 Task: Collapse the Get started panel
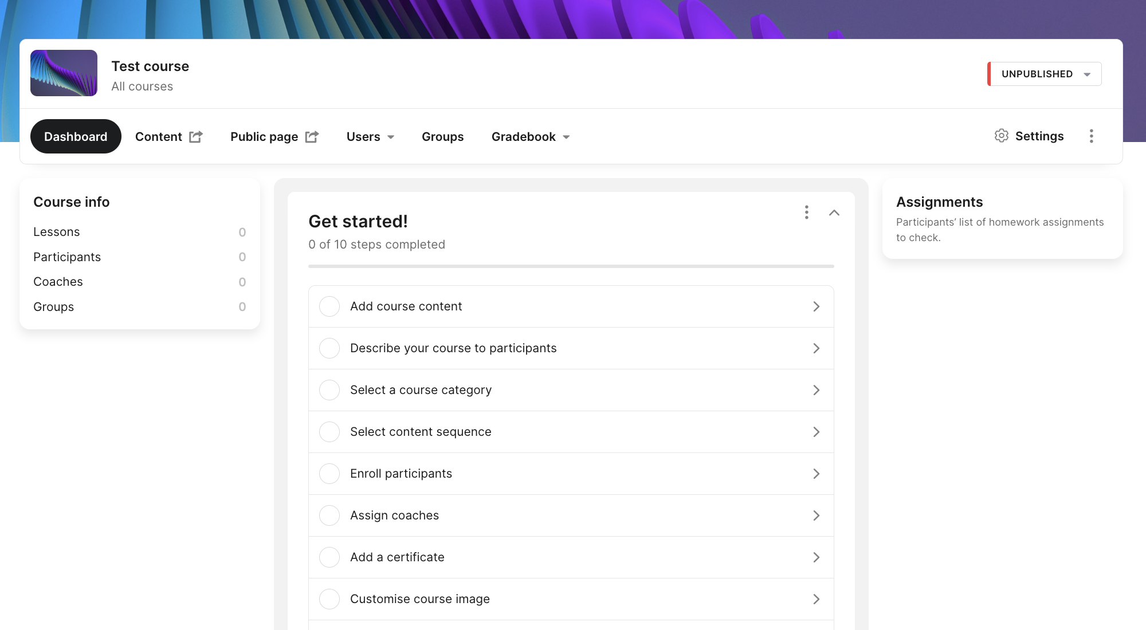coord(834,212)
